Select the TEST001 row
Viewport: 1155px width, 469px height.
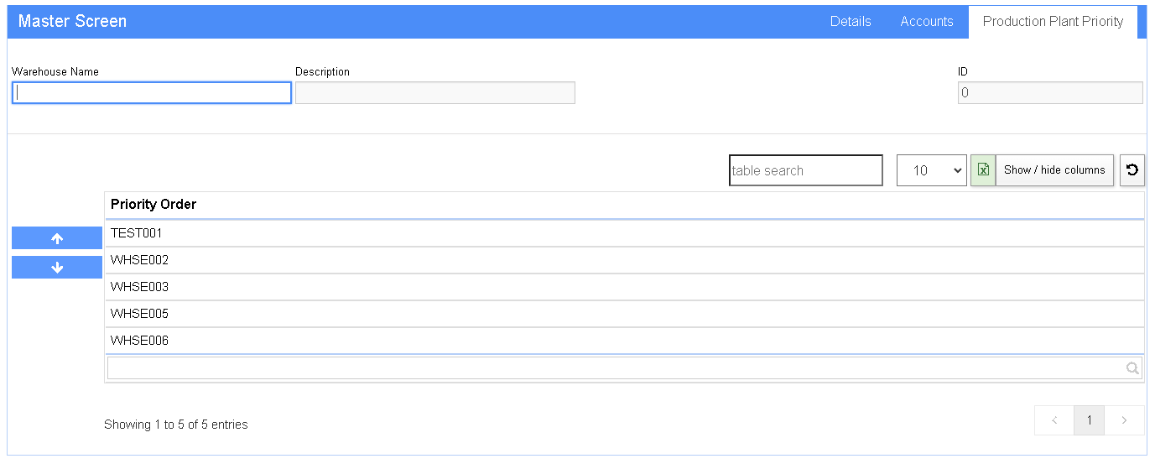(x=625, y=233)
